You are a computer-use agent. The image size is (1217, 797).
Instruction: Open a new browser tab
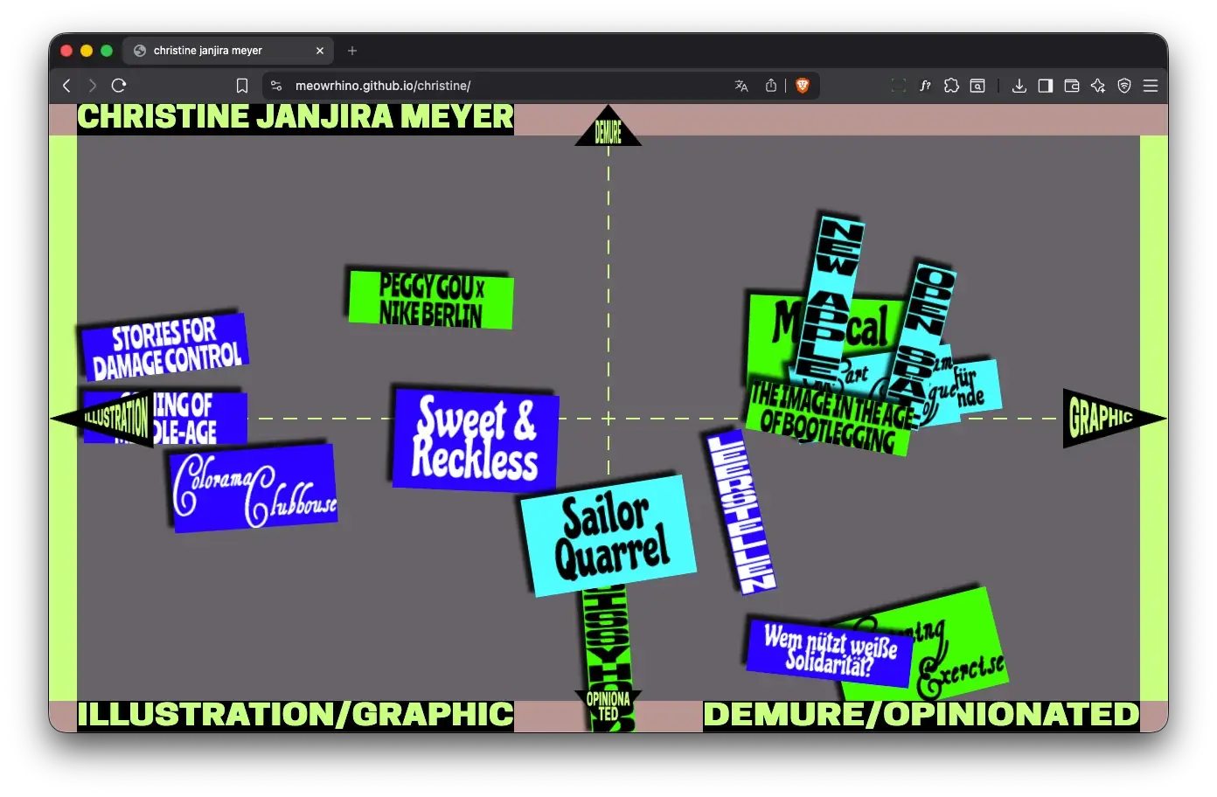tap(352, 51)
